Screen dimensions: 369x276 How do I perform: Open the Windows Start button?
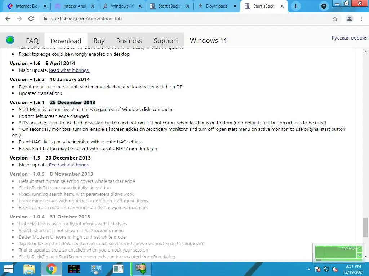(9, 269)
